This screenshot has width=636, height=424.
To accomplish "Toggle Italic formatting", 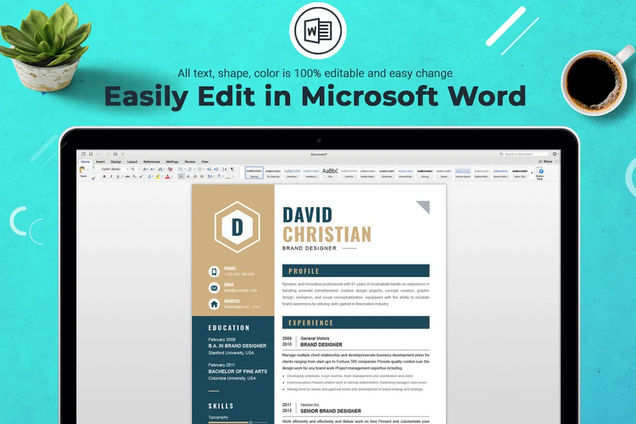I will (111, 176).
